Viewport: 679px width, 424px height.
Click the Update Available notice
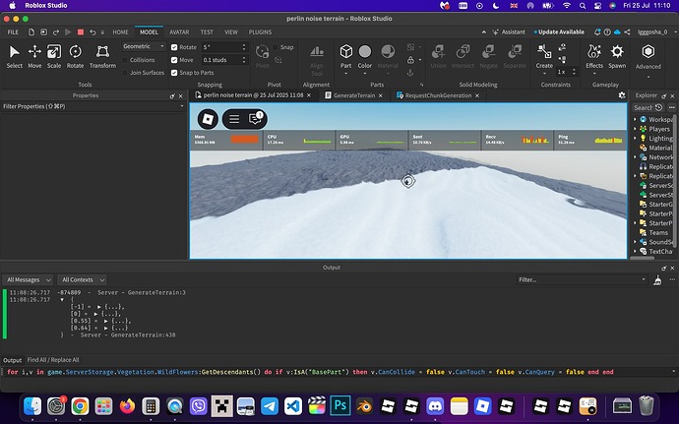pyautogui.click(x=559, y=32)
